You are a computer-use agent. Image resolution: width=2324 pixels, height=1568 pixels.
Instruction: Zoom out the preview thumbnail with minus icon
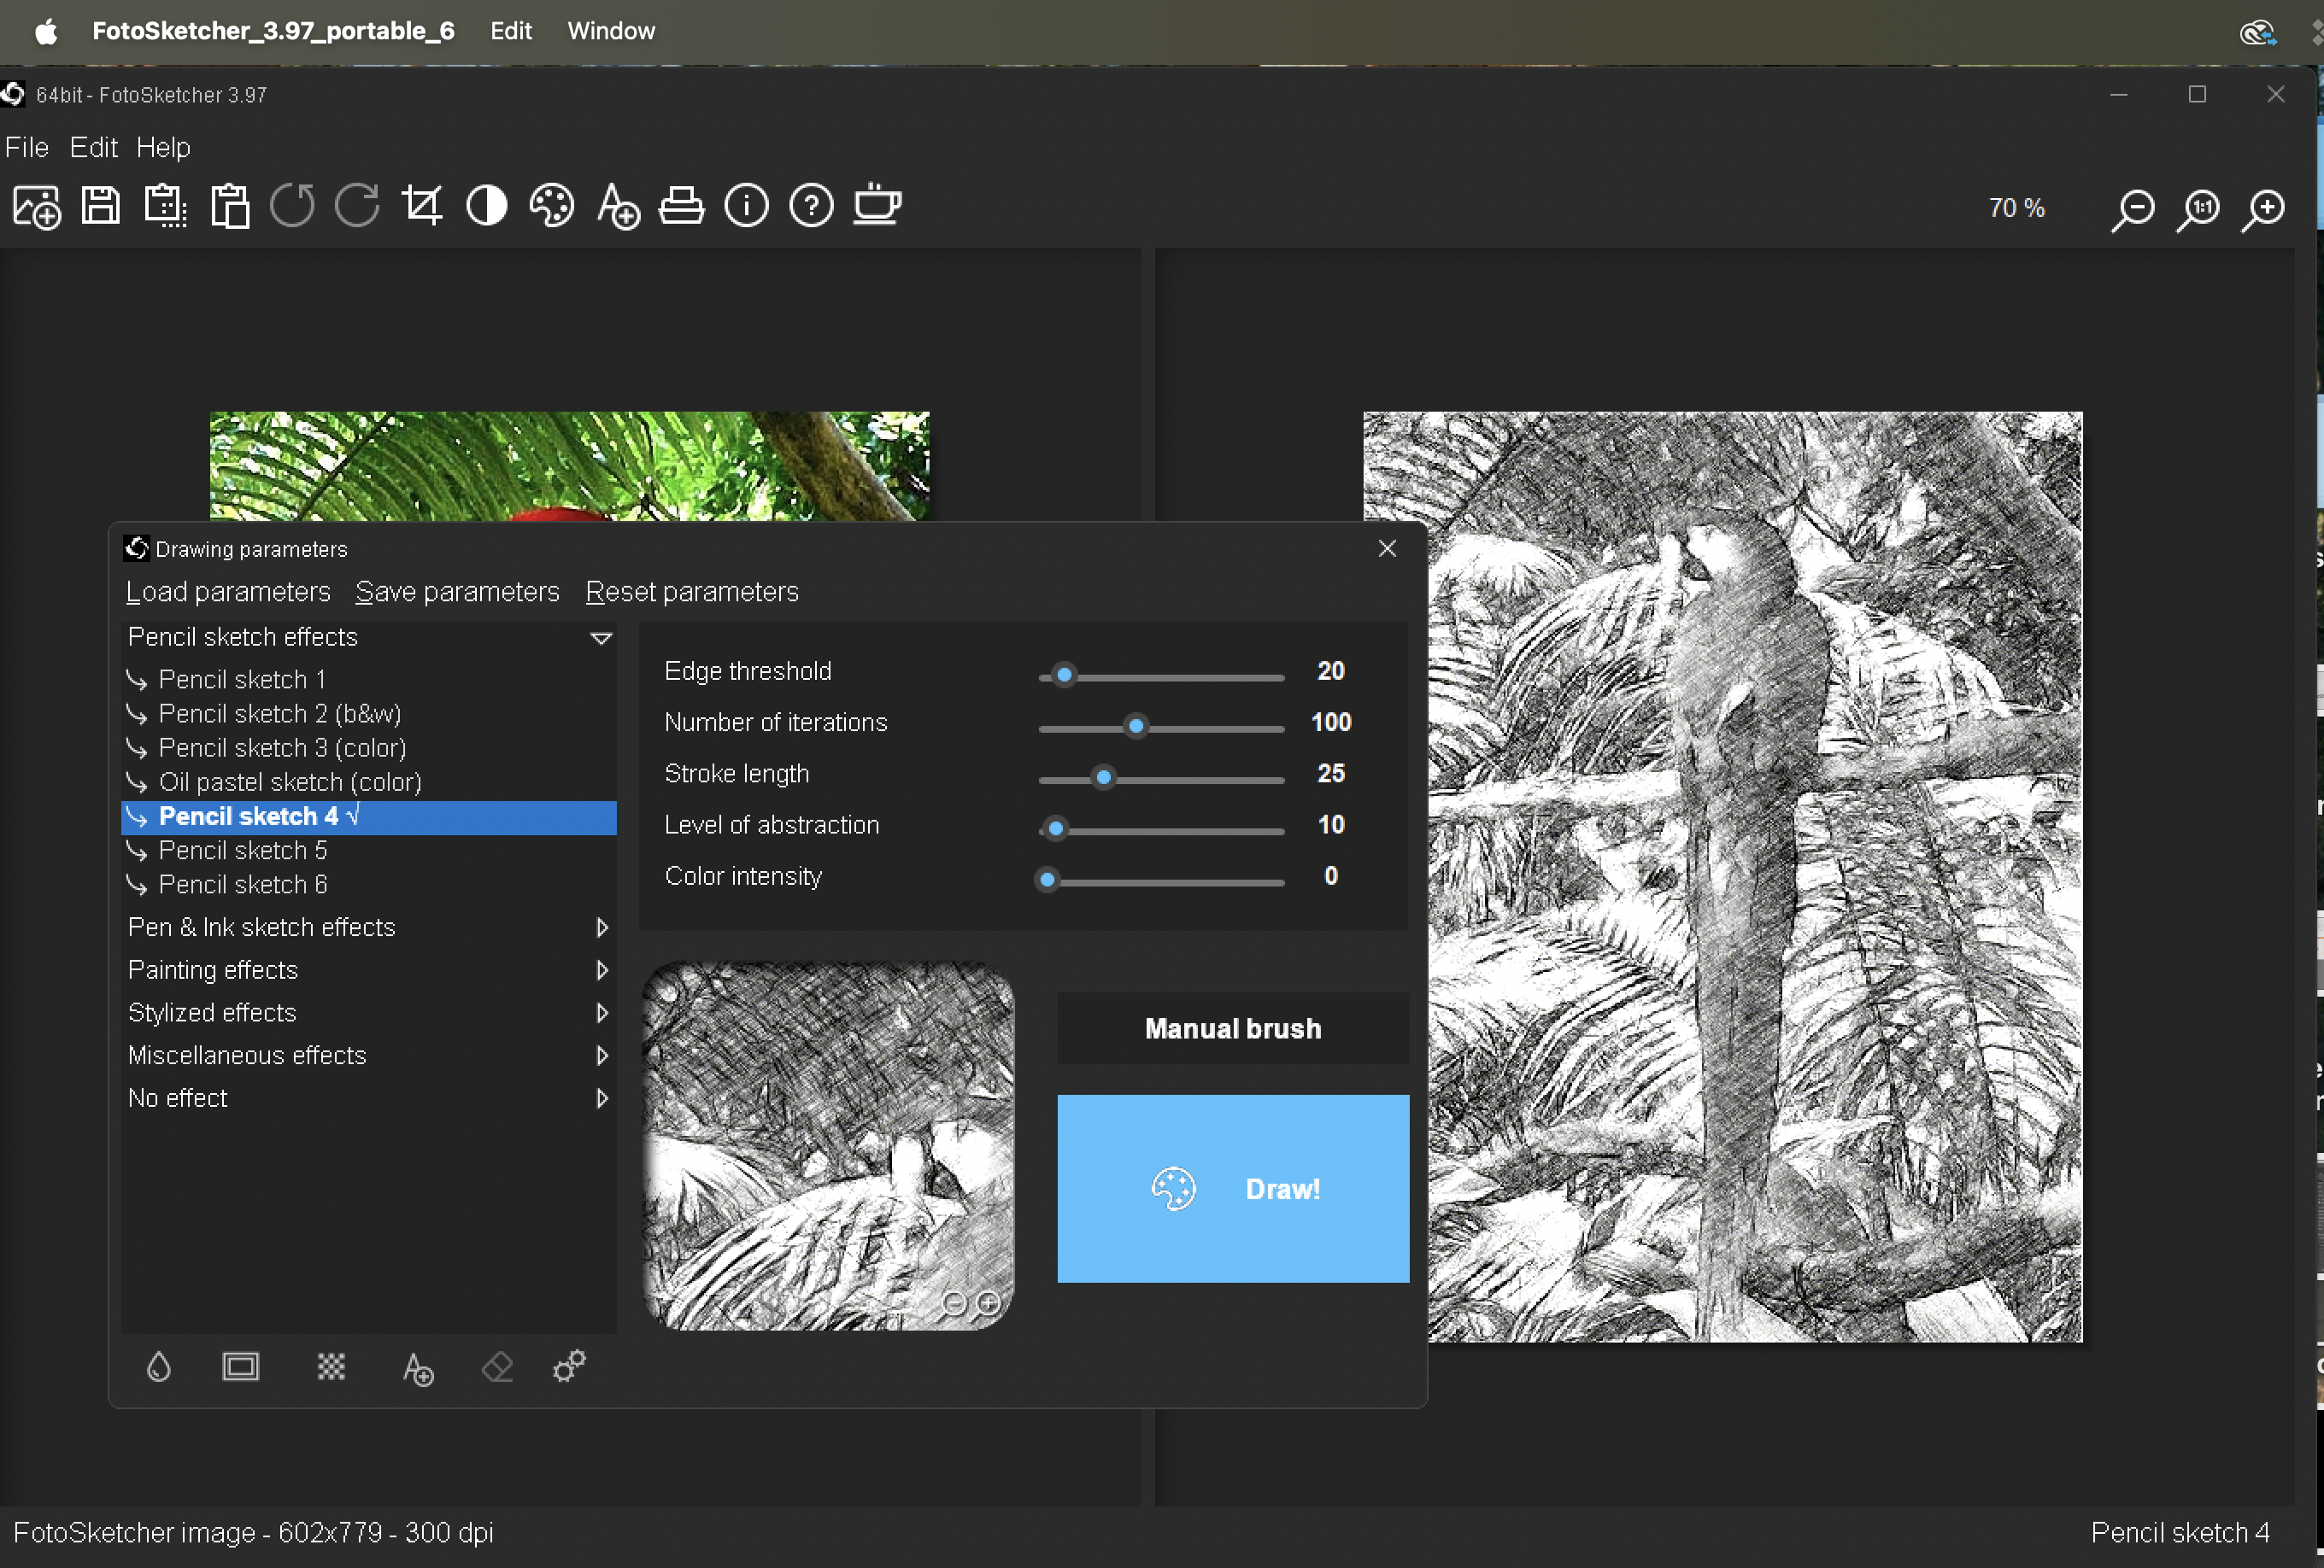pyautogui.click(x=955, y=1303)
